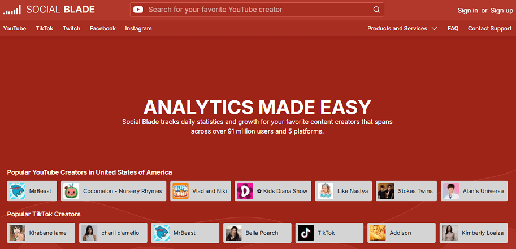Click the Kids Diana Show avatar
The width and height of the screenshot is (516, 249).
pos(245,191)
